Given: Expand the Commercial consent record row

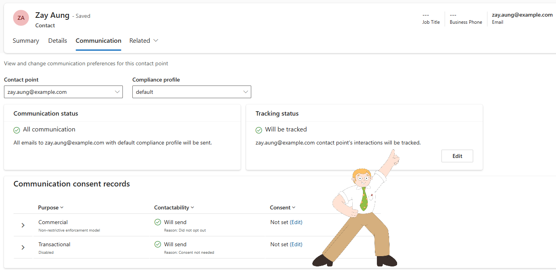Looking at the screenshot, I should click(23, 225).
